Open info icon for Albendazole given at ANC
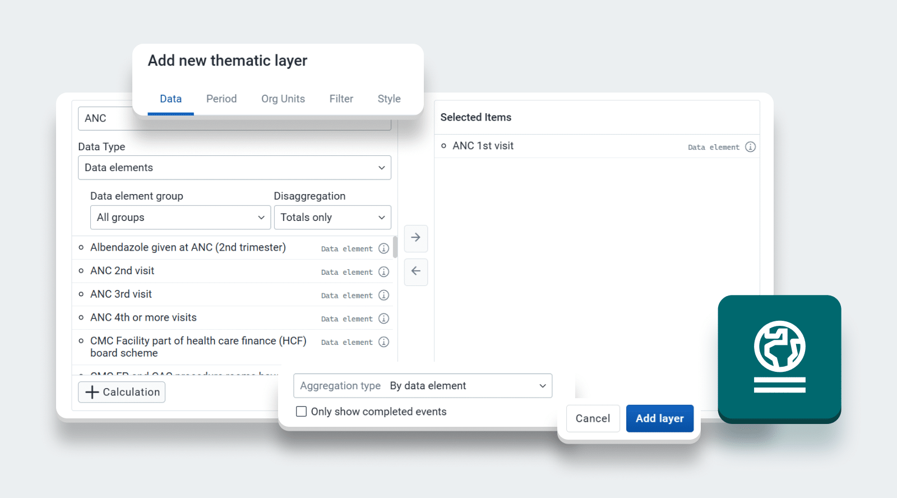Viewport: 897px width, 498px height. [383, 248]
